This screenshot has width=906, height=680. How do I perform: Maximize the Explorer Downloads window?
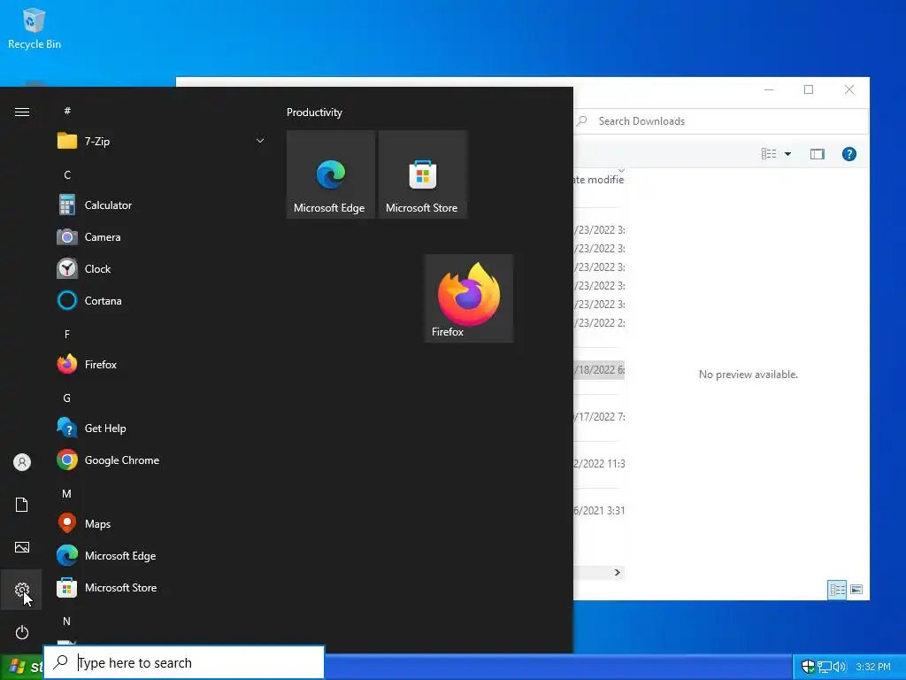(x=809, y=89)
